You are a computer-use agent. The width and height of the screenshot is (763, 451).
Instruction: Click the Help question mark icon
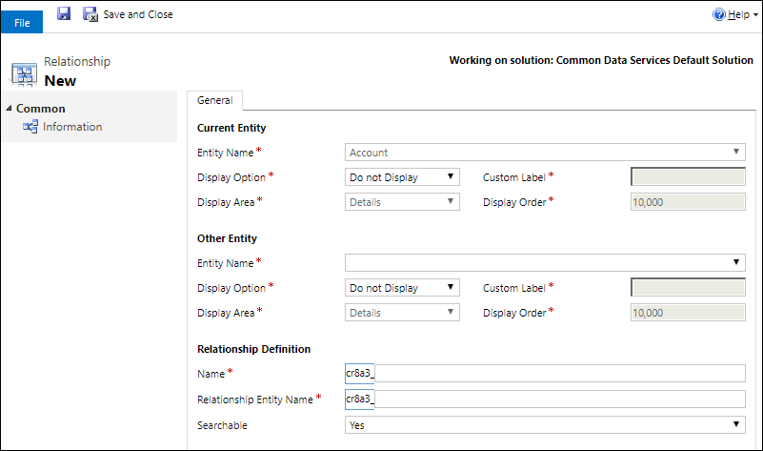[x=719, y=15]
